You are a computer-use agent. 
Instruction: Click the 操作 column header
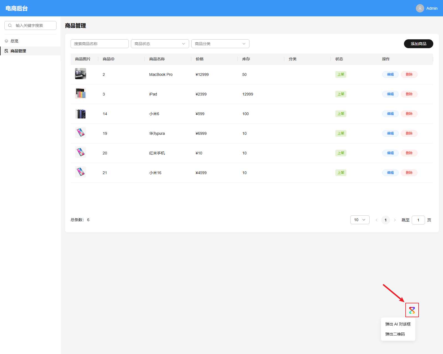point(386,59)
